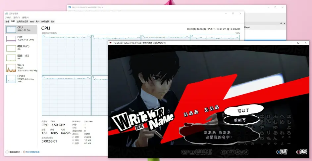Click the 8.0 MB L3 cache value
This screenshot has height=161, width=312.
[x=87, y=143]
